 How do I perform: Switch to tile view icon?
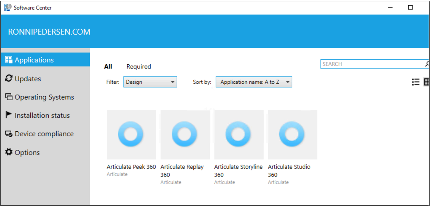pos(427,82)
